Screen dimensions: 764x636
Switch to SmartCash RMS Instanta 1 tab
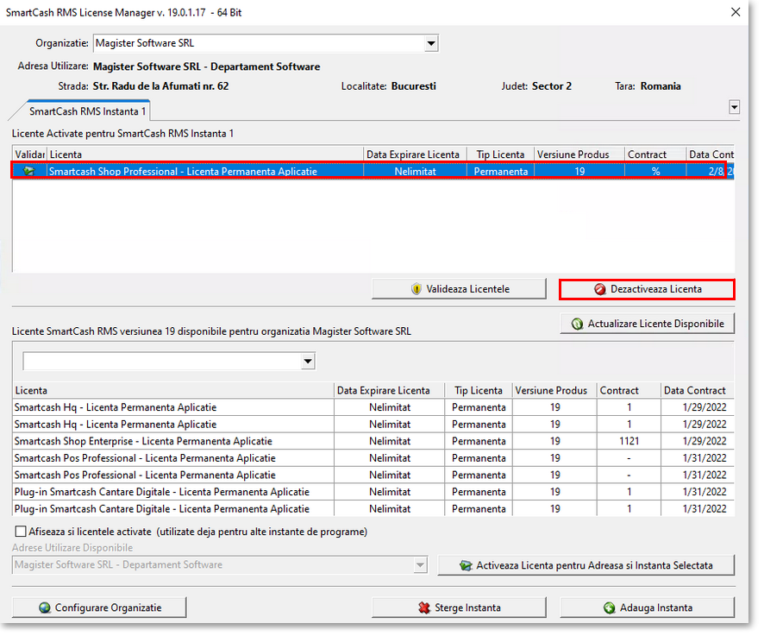(x=87, y=111)
